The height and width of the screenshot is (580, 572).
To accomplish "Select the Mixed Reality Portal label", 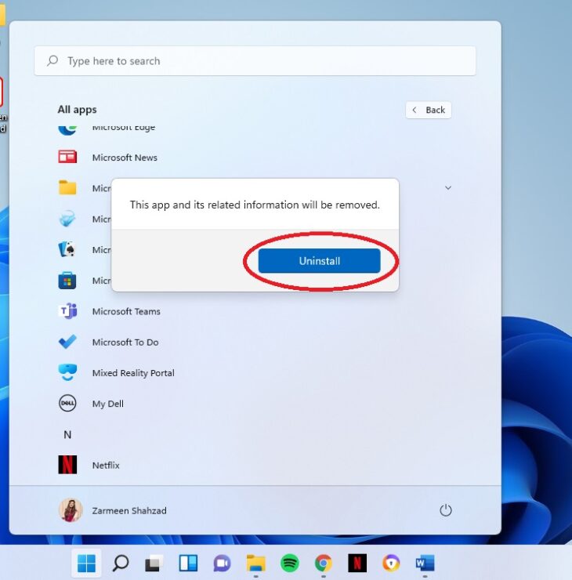I will click(133, 373).
